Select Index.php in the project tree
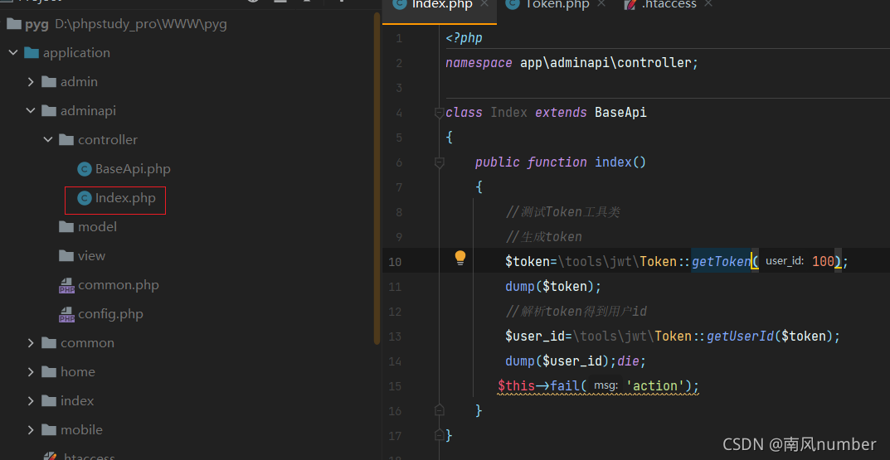Screen dimensions: 890x460 coord(125,198)
